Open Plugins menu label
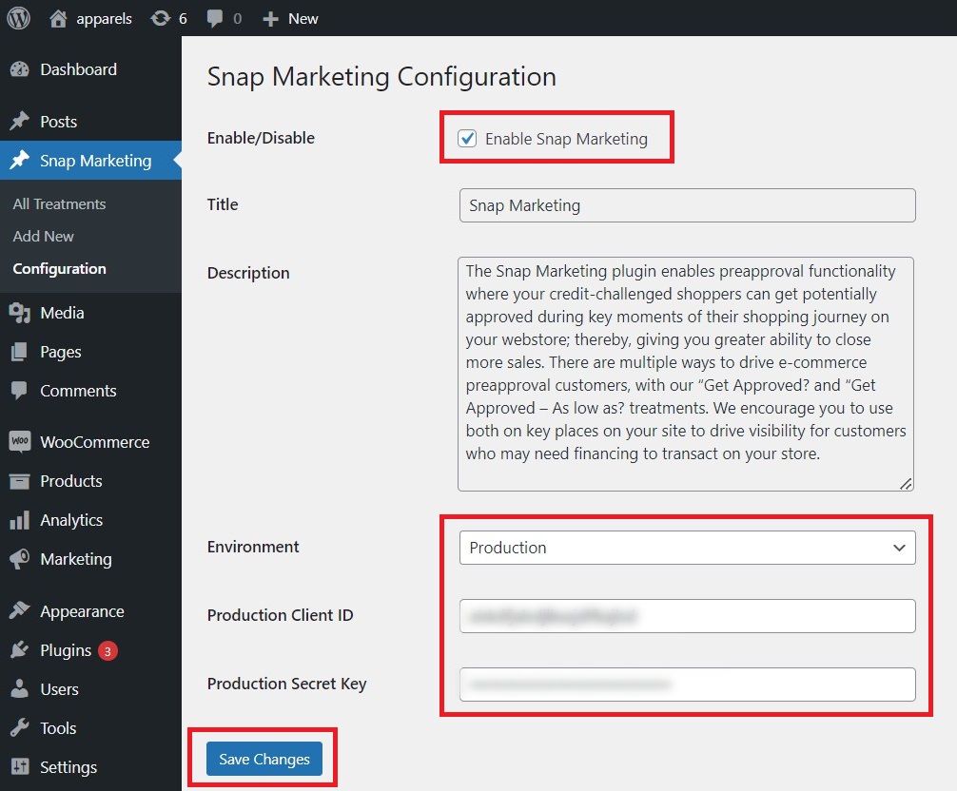The height and width of the screenshot is (791, 957). pyautogui.click(x=66, y=650)
